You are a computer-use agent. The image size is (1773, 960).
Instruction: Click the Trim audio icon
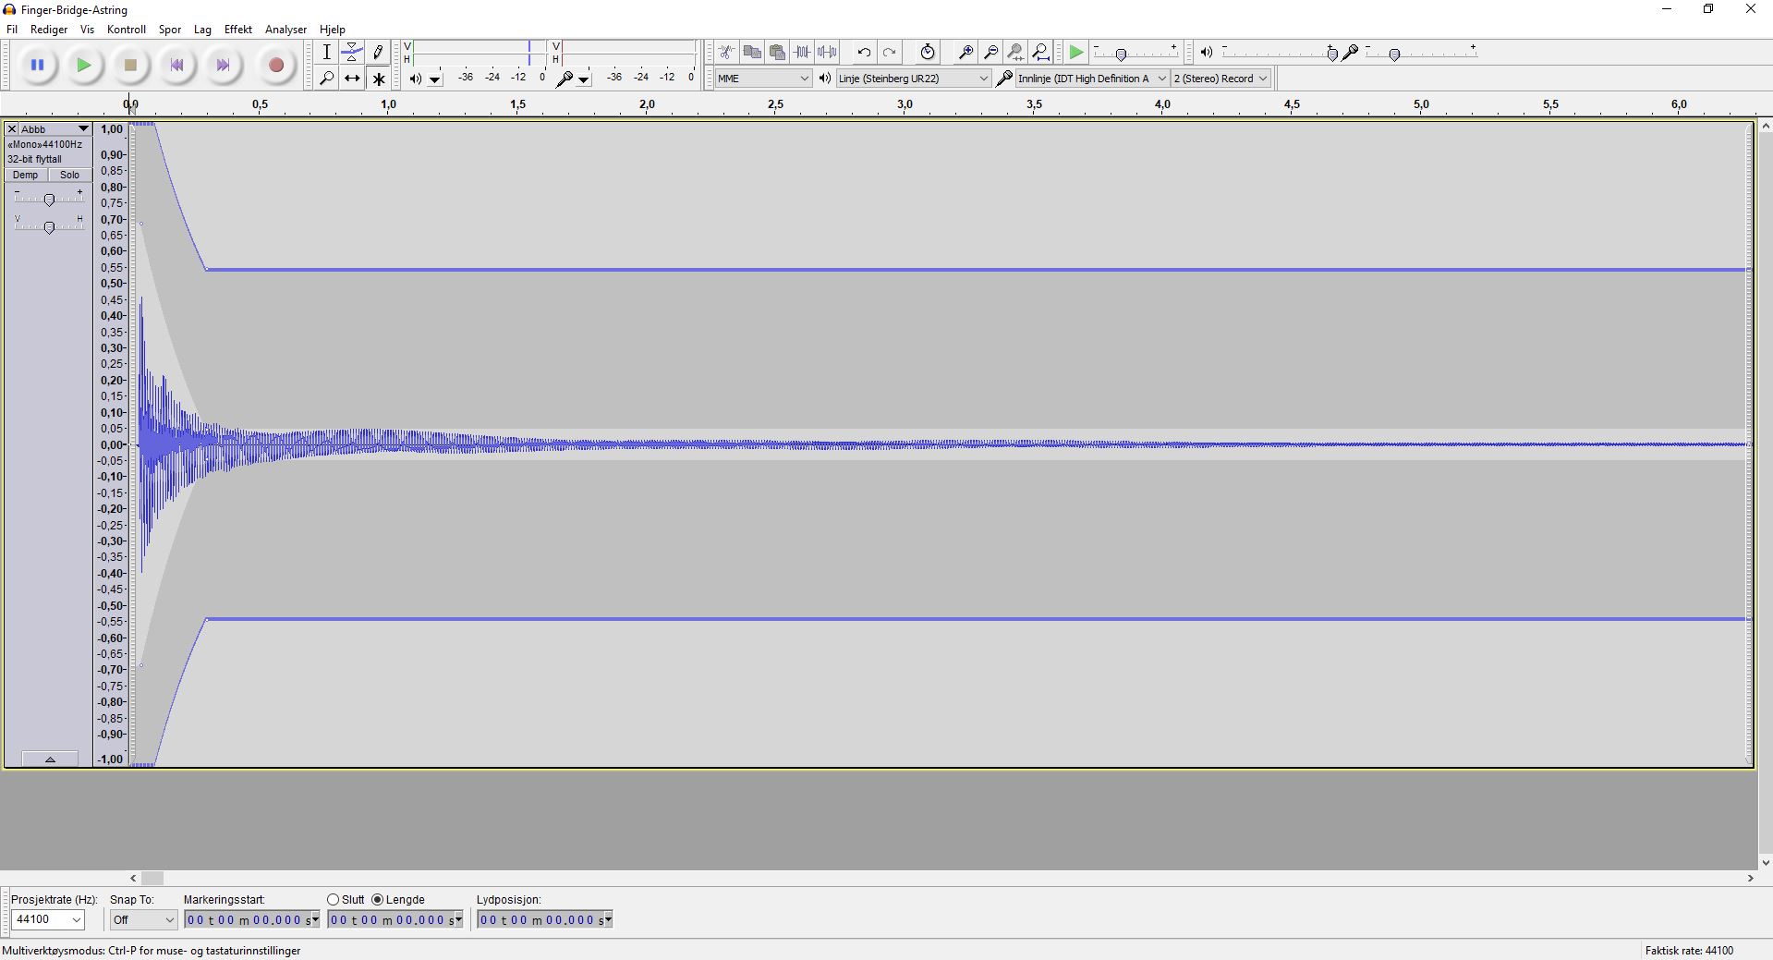click(802, 53)
